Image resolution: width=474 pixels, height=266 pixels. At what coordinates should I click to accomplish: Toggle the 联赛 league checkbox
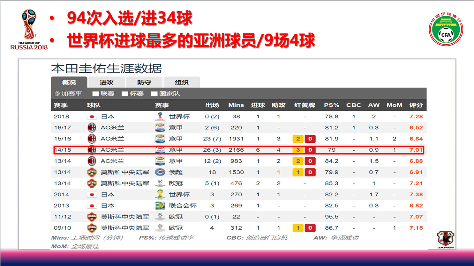[x=95, y=94]
